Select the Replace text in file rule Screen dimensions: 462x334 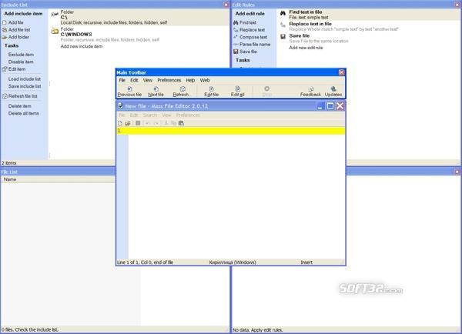(x=368, y=26)
